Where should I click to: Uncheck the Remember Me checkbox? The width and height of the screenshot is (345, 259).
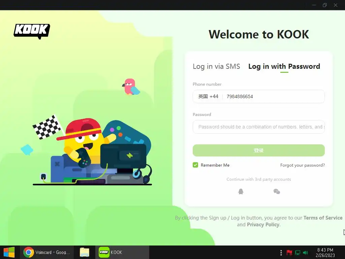tap(195, 165)
